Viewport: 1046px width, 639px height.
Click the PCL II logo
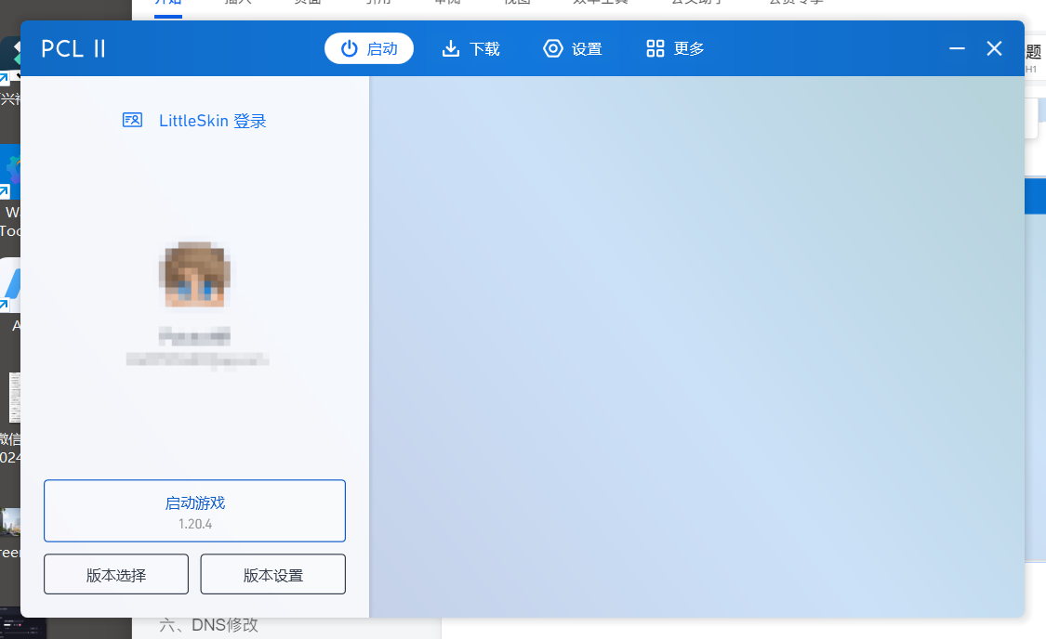(73, 48)
